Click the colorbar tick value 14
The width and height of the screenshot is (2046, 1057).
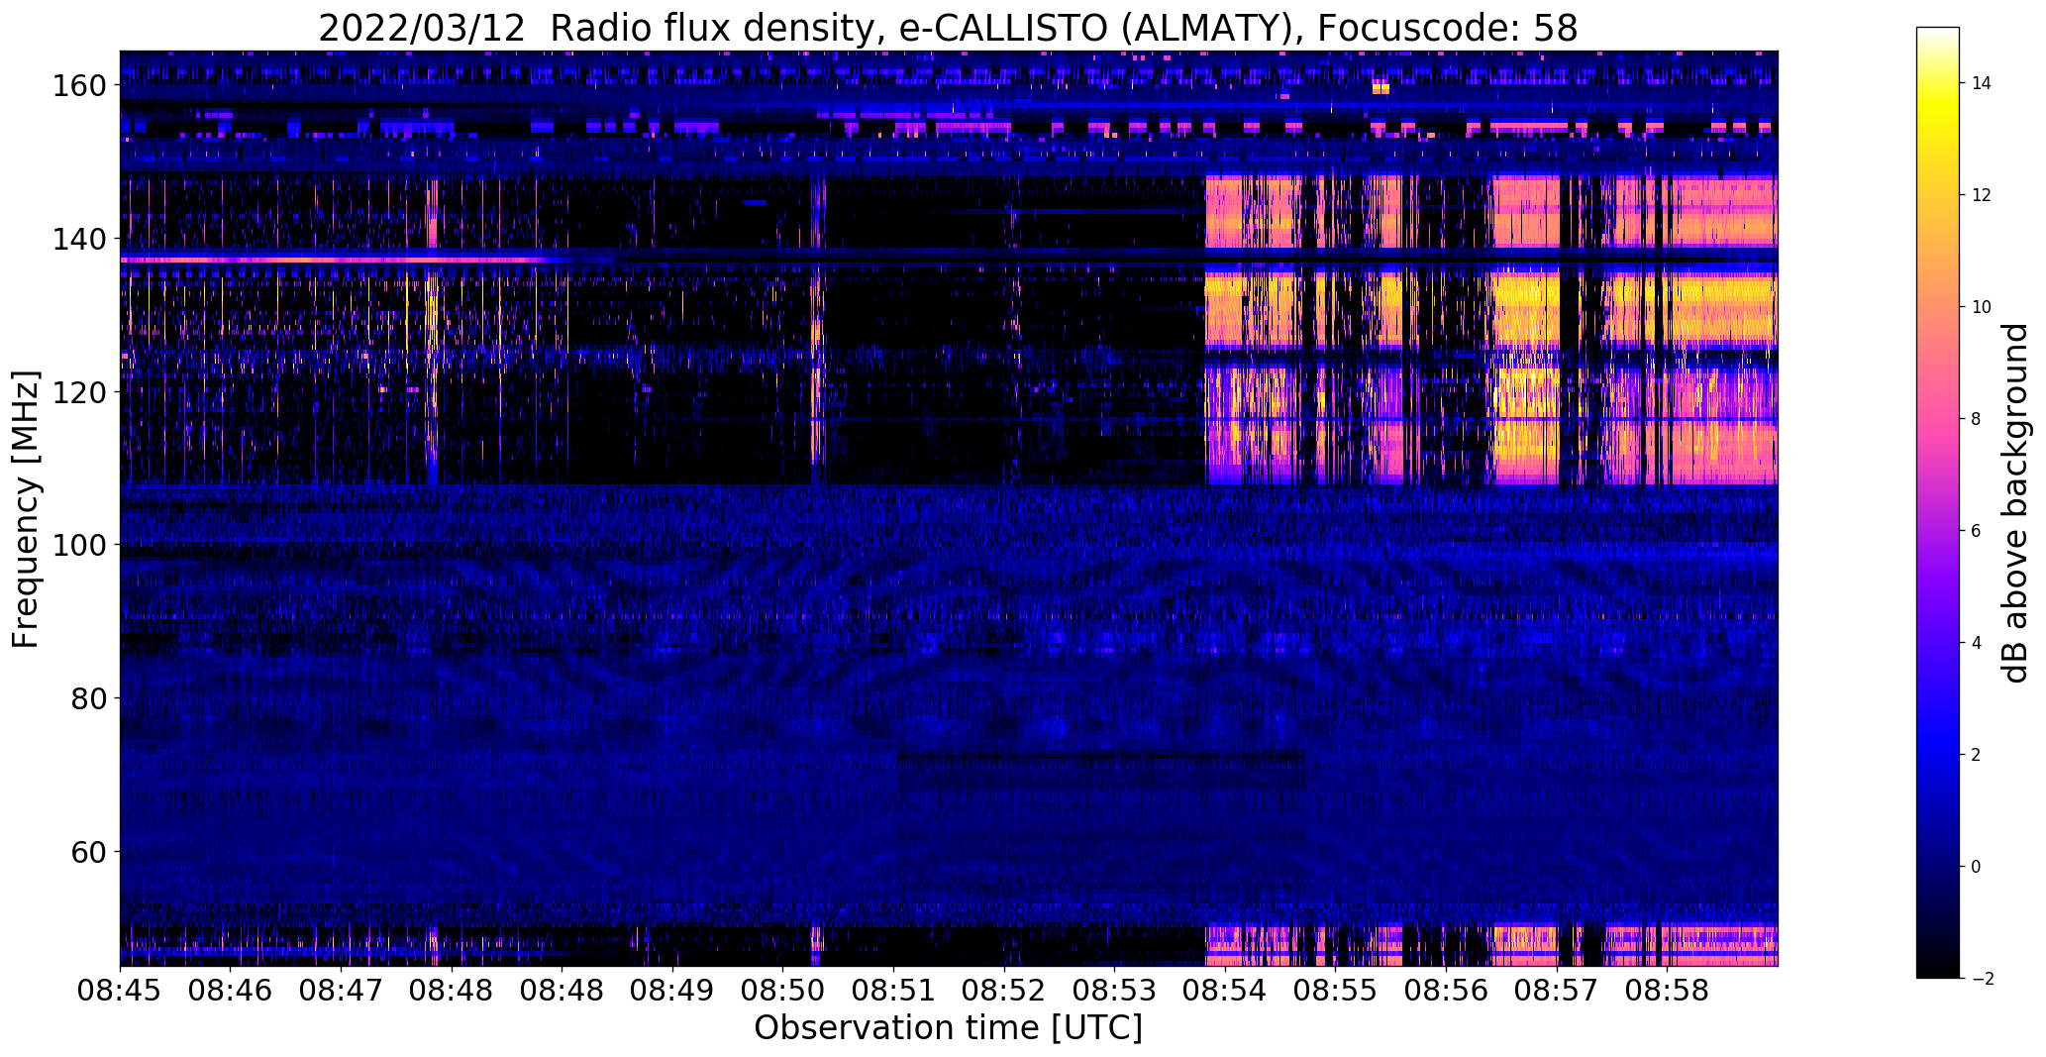coord(1982,83)
